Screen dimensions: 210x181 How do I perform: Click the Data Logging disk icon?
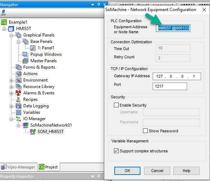click(19, 106)
